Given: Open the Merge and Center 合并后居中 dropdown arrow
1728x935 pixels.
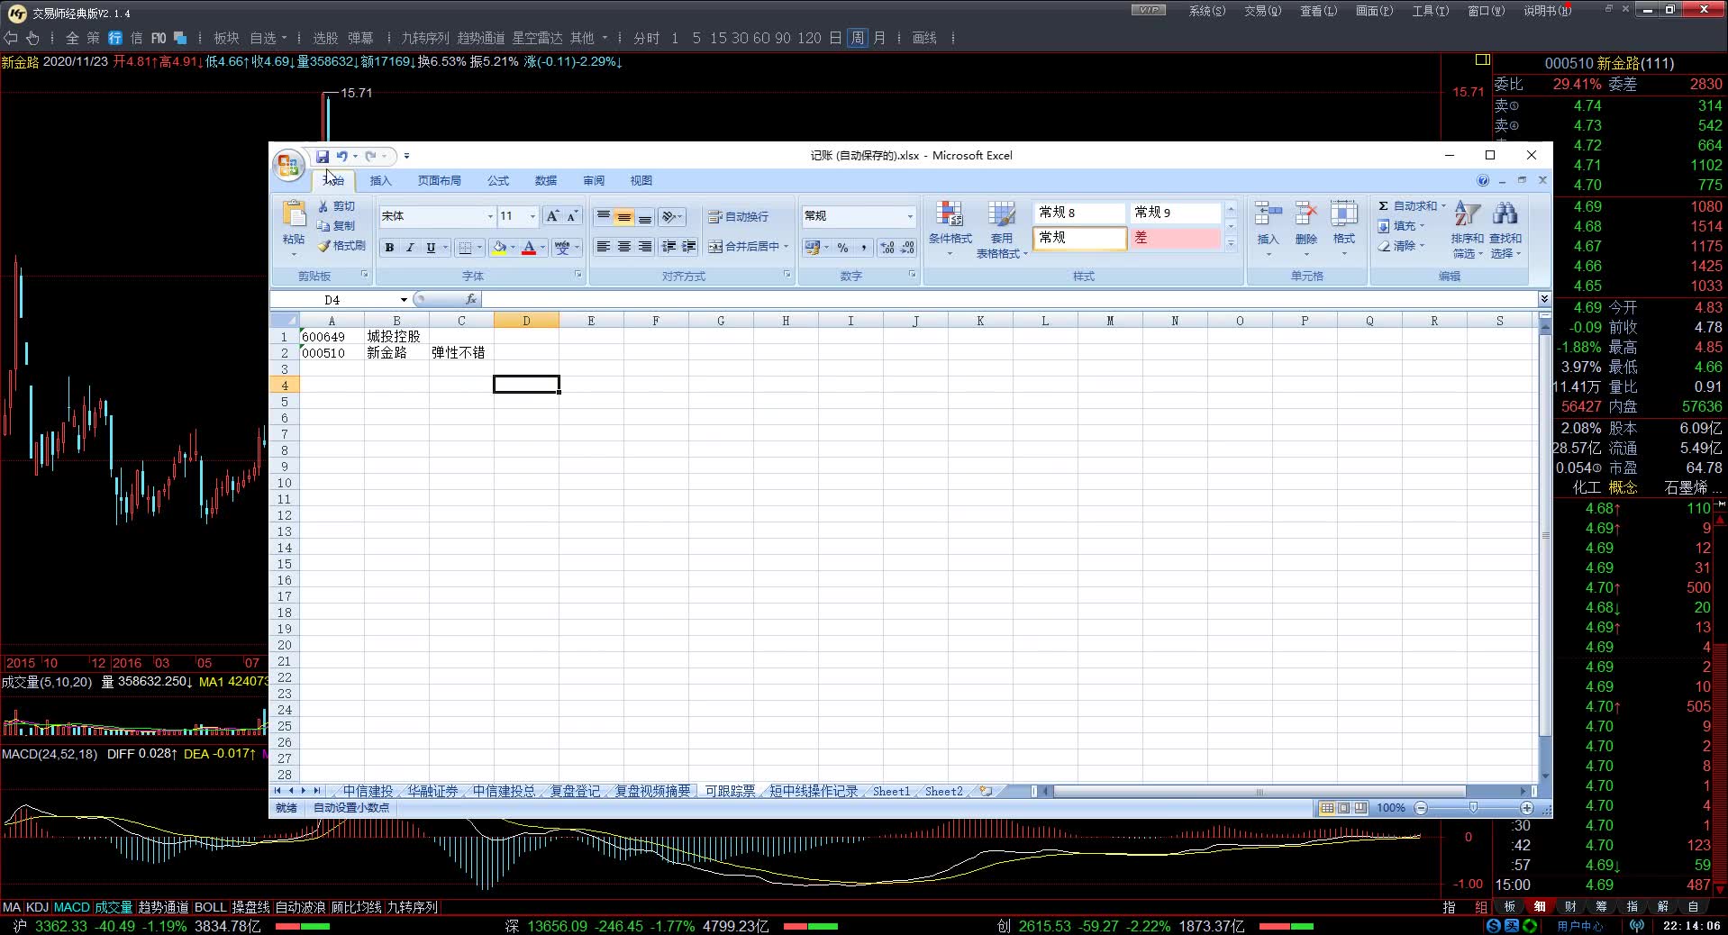Looking at the screenshot, I should click(x=786, y=247).
